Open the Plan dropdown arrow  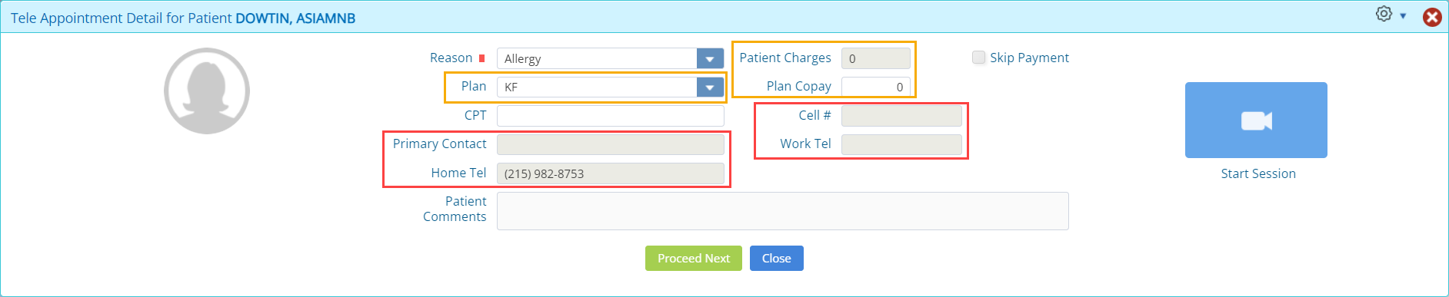[710, 87]
